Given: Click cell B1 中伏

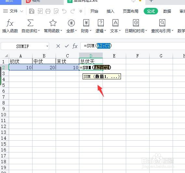Looking at the screenshot, I should (x=44, y=61).
